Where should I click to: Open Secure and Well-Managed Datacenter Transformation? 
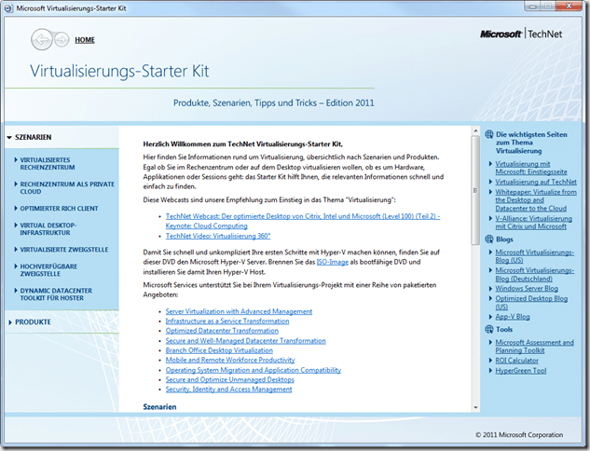click(246, 341)
